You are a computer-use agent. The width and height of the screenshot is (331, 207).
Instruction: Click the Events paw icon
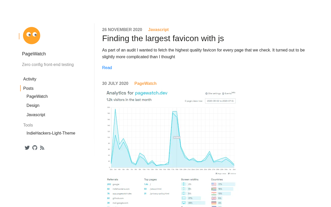pyautogui.click(x=223, y=93)
